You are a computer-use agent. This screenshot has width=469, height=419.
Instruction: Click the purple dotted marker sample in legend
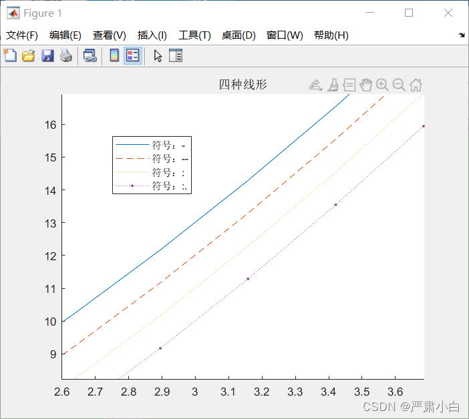pos(132,185)
